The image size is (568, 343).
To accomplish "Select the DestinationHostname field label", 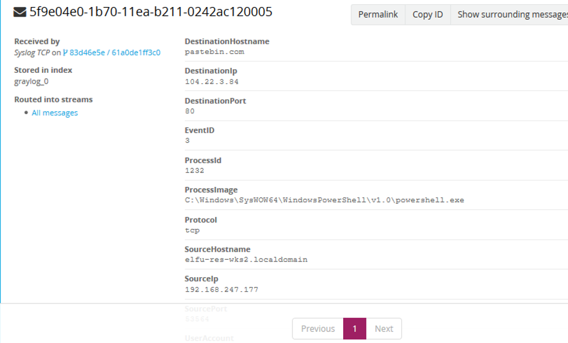I will click(227, 41).
